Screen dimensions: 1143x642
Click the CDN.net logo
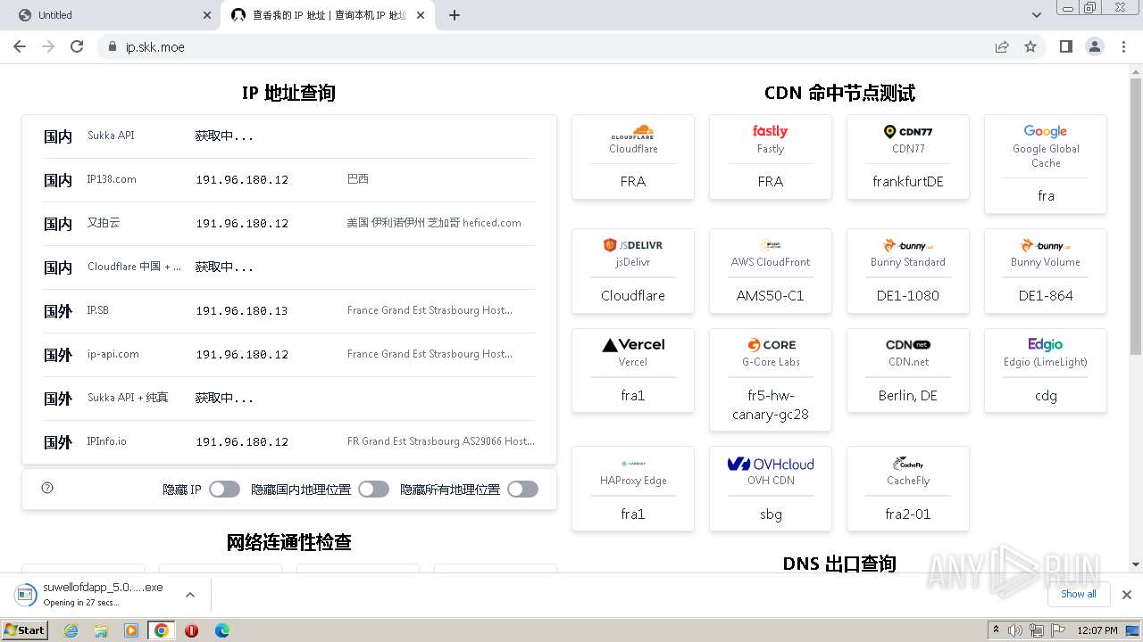[908, 345]
